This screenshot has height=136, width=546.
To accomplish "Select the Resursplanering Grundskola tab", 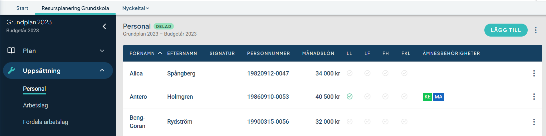I will tap(75, 8).
